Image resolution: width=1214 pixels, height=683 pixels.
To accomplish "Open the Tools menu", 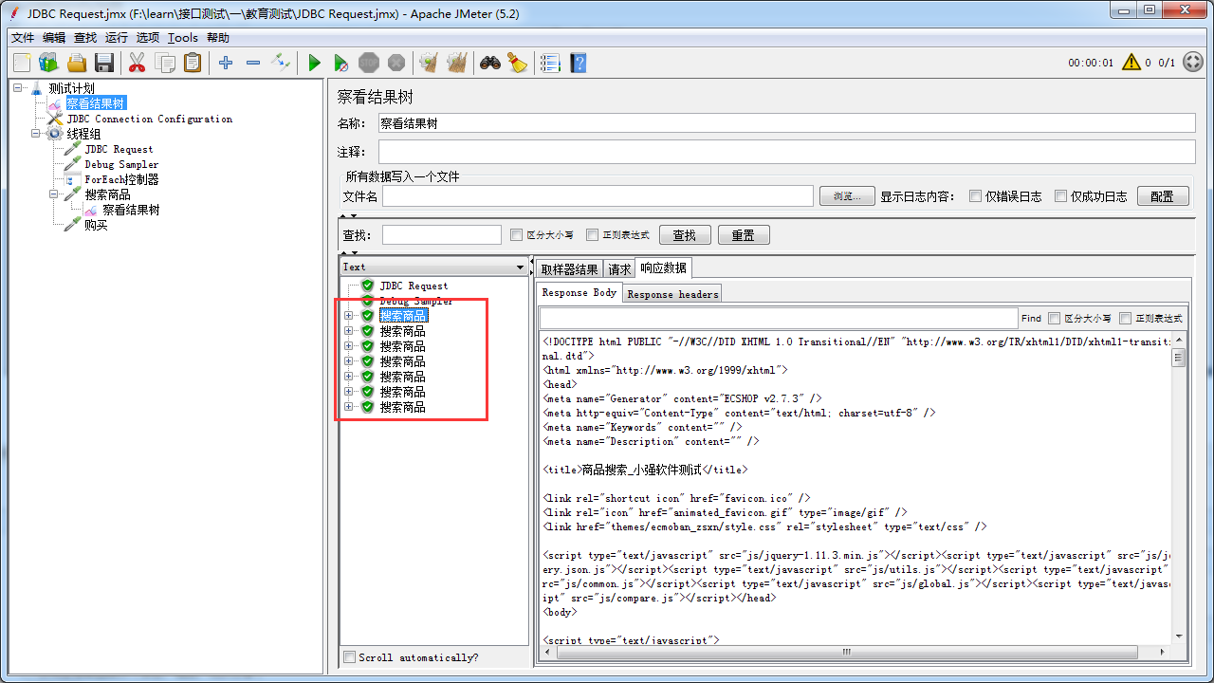I will click(x=183, y=38).
